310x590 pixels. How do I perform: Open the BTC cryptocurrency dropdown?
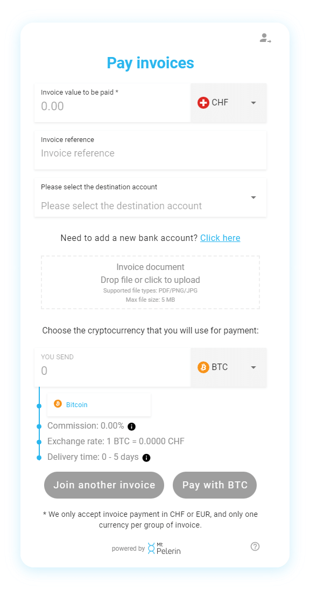(x=253, y=367)
